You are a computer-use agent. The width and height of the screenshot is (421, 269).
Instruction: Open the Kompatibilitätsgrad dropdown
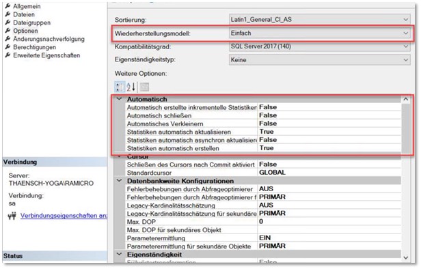(320, 46)
